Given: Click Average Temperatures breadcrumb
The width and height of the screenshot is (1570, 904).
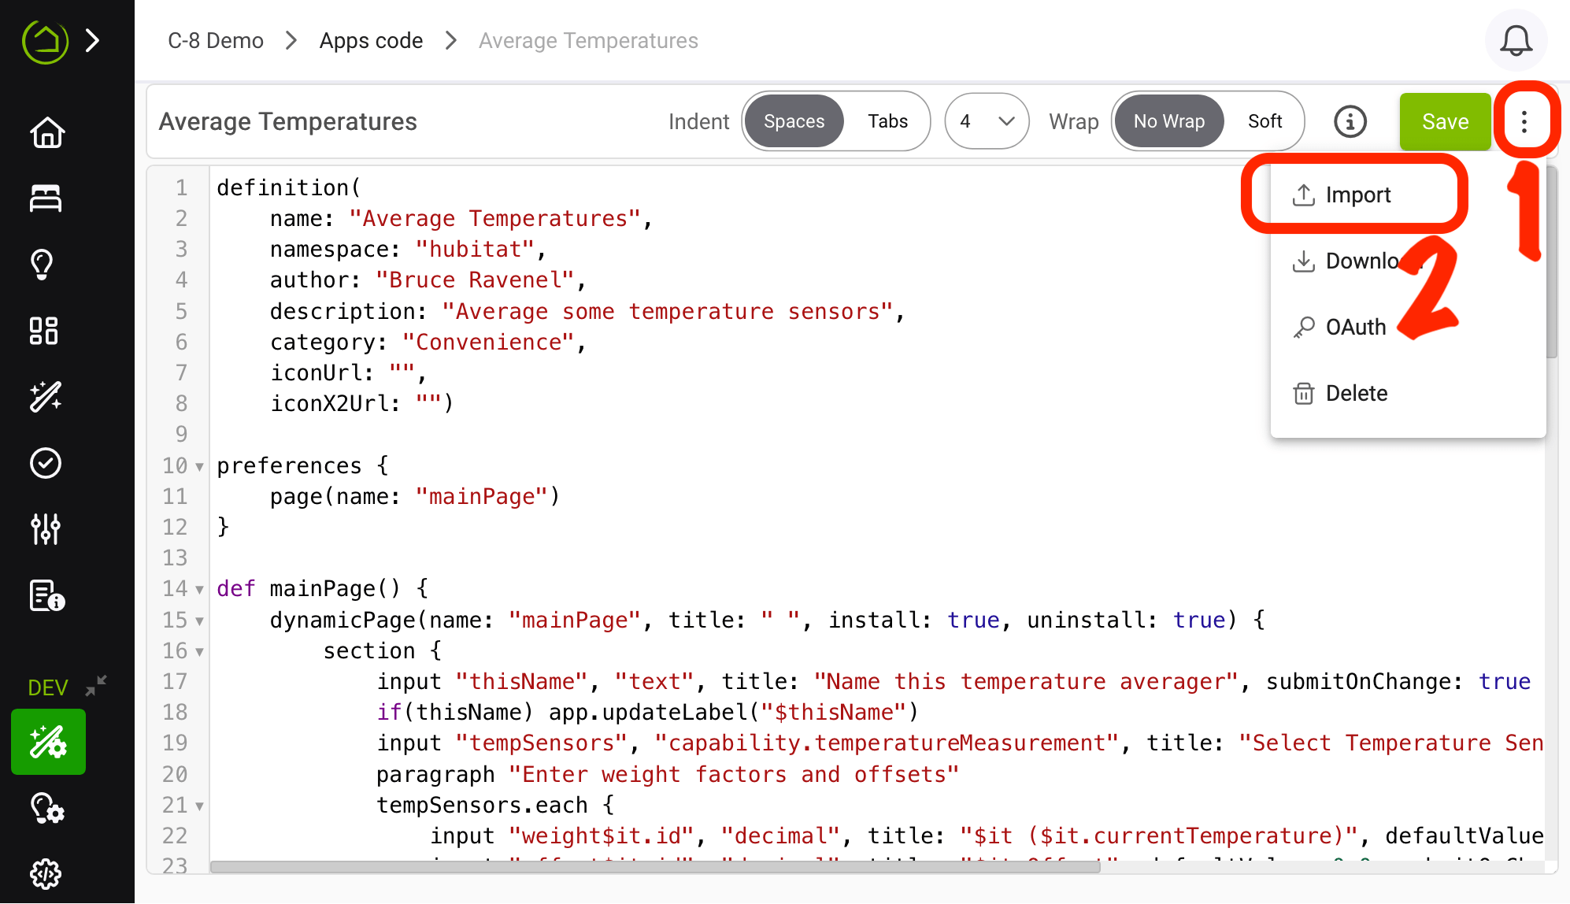Looking at the screenshot, I should point(588,40).
